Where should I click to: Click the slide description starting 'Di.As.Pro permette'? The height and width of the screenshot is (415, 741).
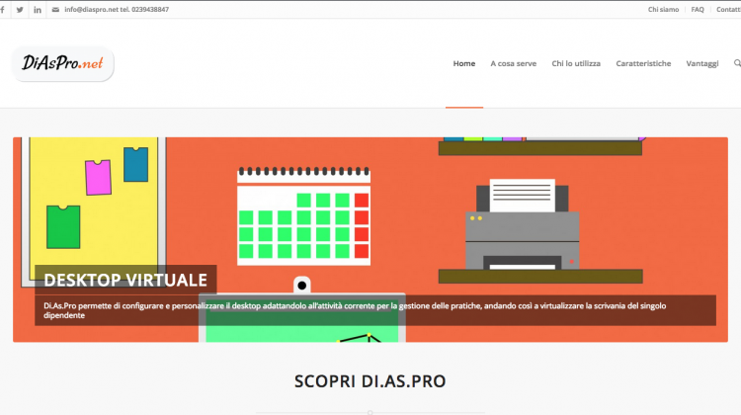[375, 310]
